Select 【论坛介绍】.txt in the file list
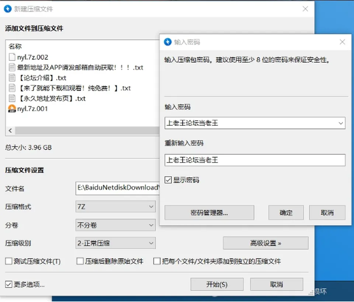The image size is (354, 302). tap(42, 78)
